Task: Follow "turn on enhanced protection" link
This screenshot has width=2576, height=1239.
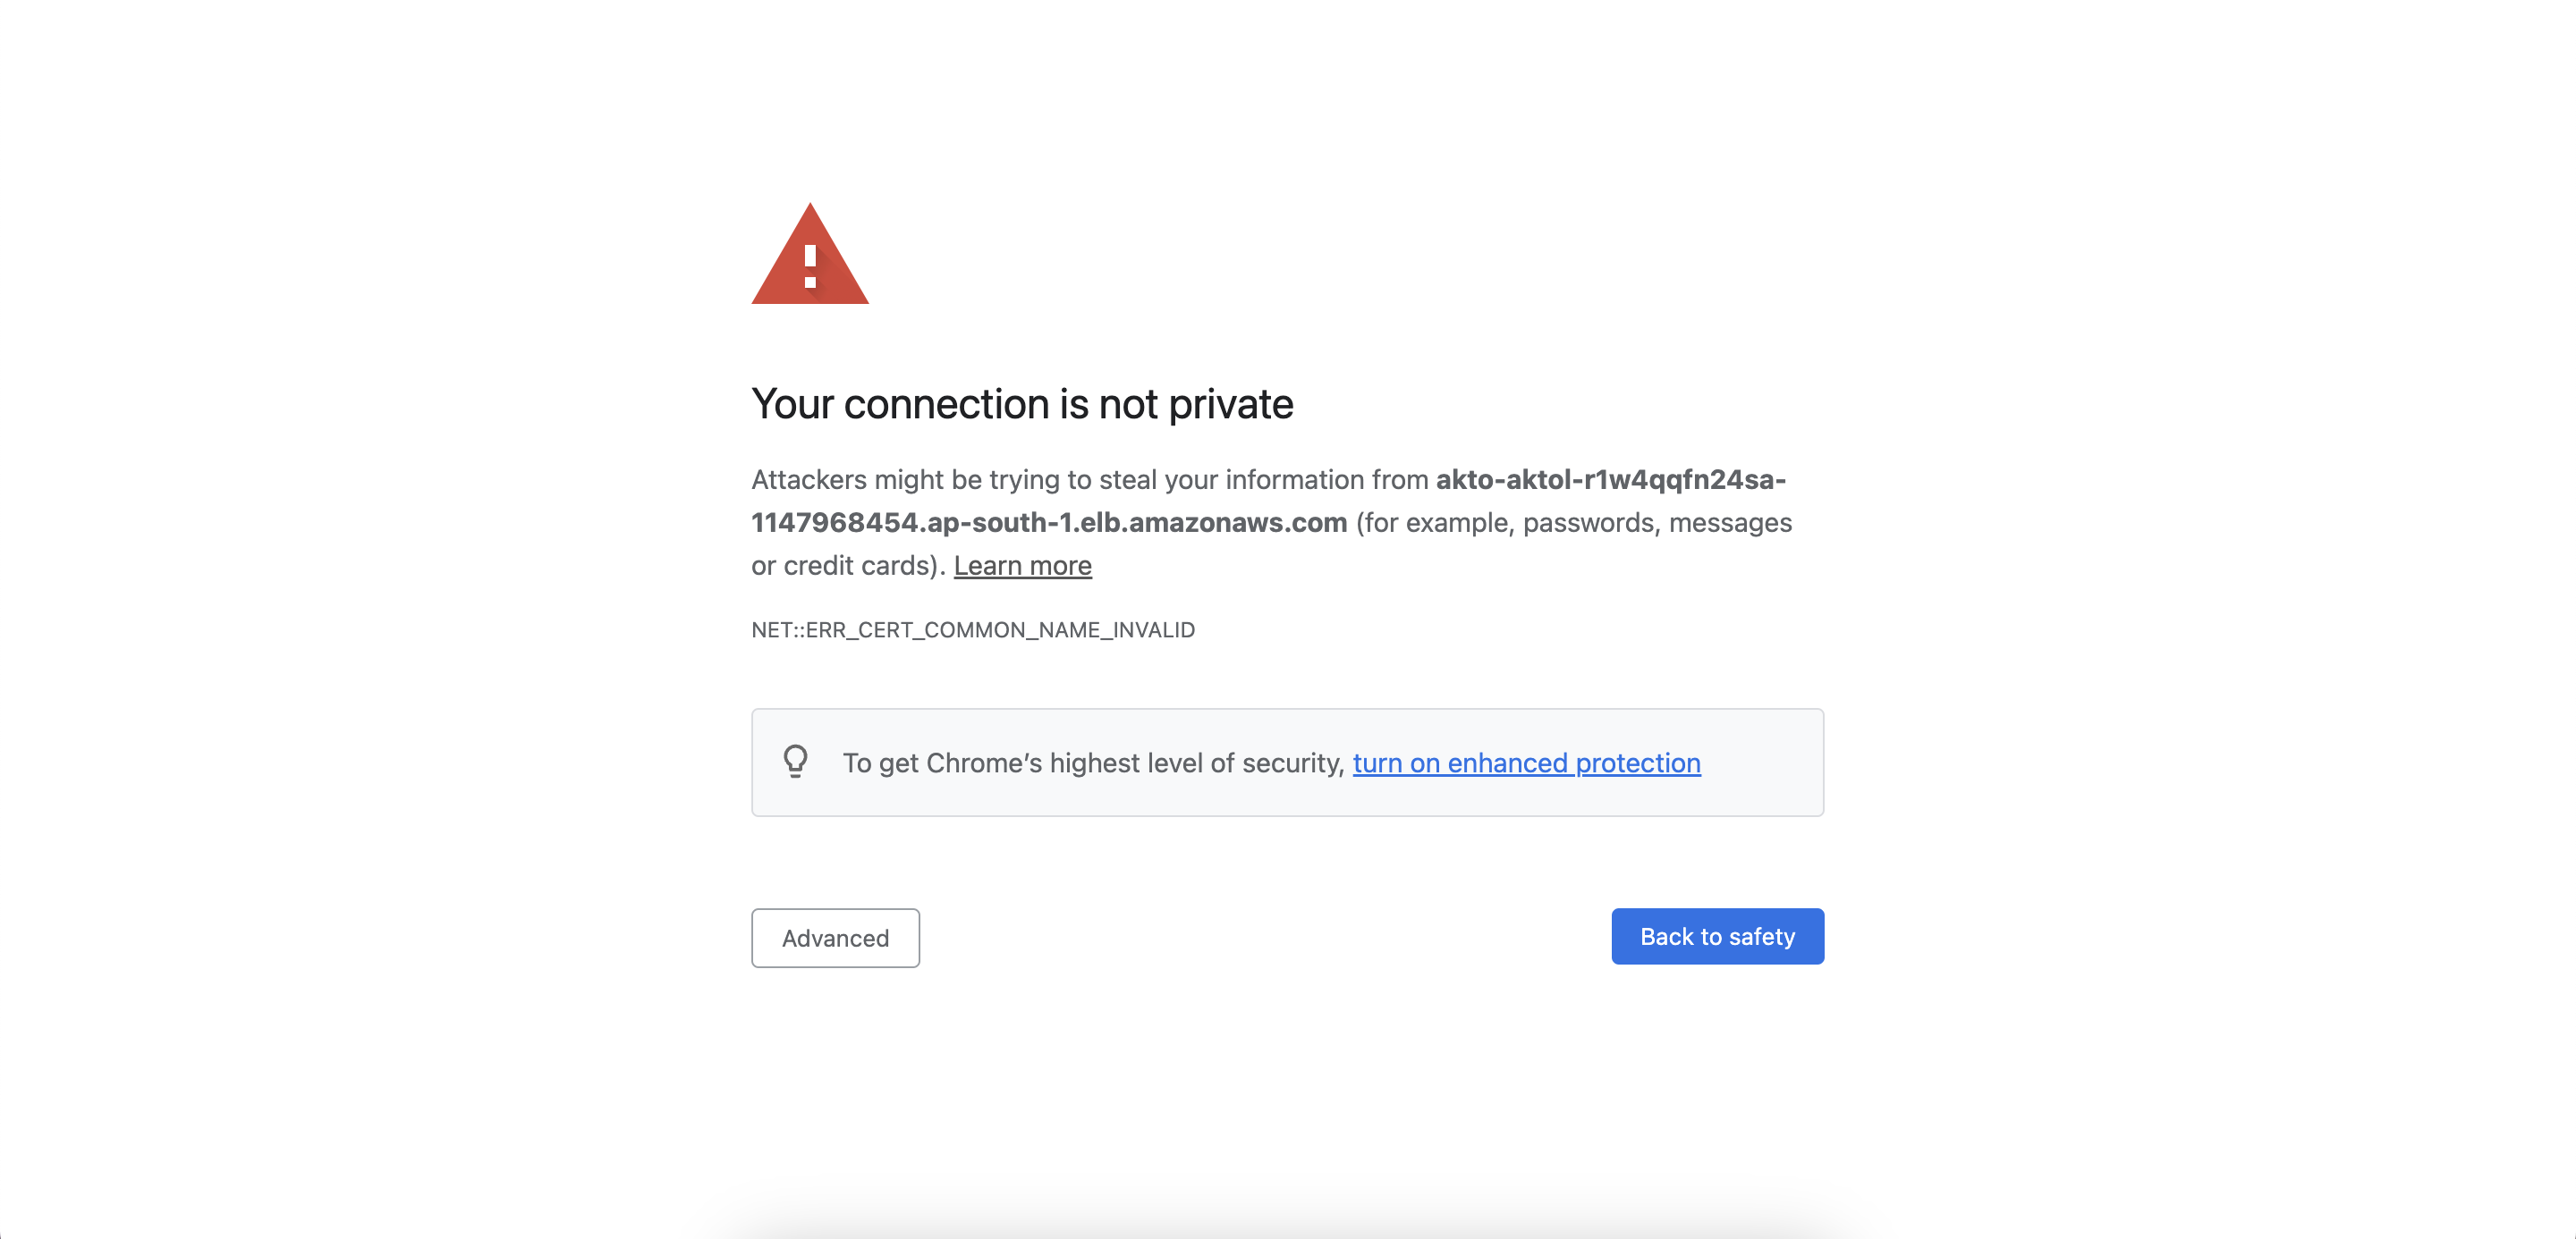Action: pos(1526,763)
